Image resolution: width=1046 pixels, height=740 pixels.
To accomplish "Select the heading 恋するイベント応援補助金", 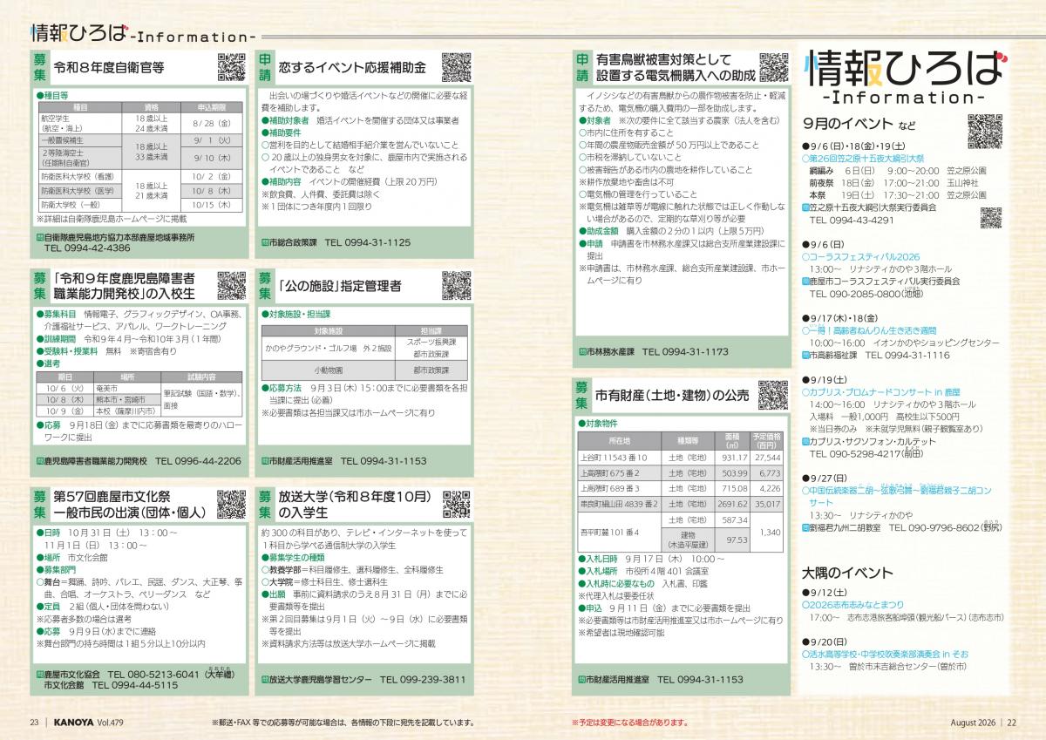I will 352,67.
